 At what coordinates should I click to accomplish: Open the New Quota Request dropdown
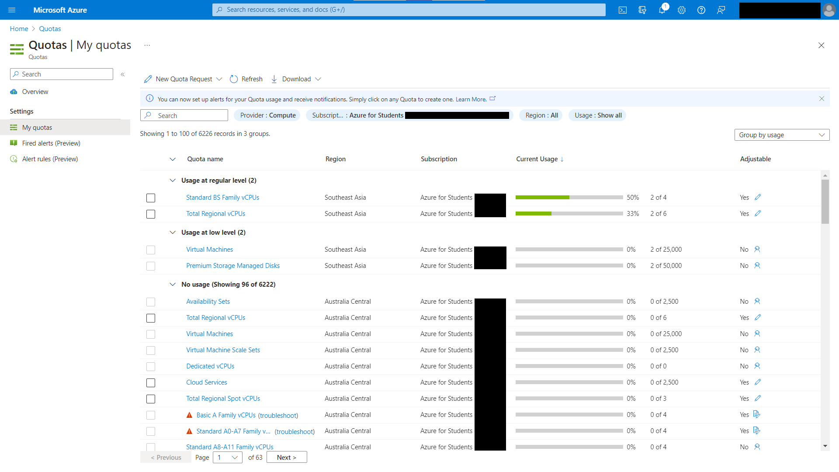tap(183, 79)
